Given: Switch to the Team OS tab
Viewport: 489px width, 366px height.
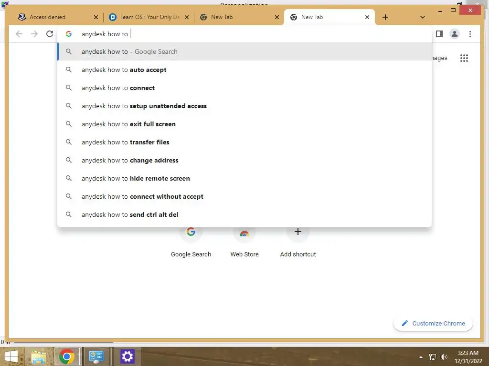Looking at the screenshot, I should 149,17.
